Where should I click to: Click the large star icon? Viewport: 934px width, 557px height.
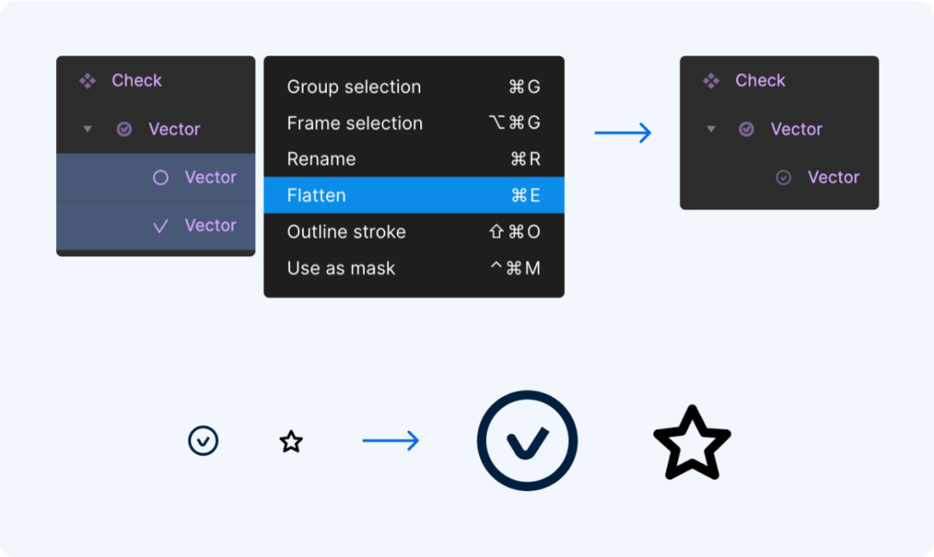click(x=692, y=443)
